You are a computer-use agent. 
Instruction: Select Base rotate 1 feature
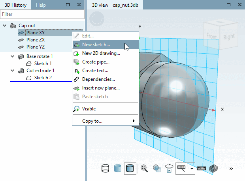40,56
